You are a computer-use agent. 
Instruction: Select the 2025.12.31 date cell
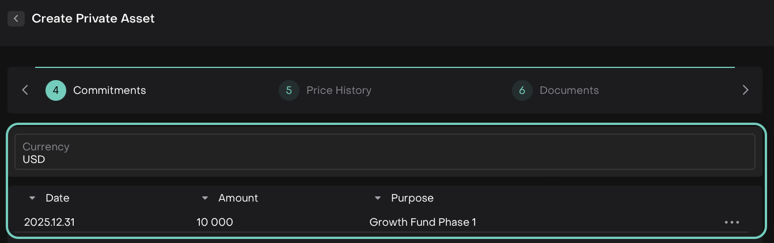pyautogui.click(x=50, y=222)
